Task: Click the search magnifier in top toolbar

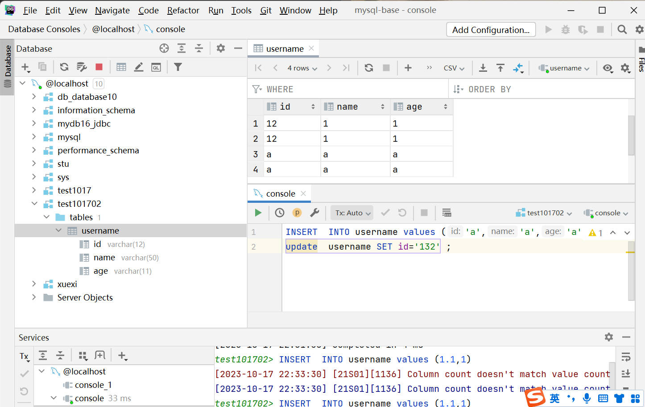Action: click(622, 29)
